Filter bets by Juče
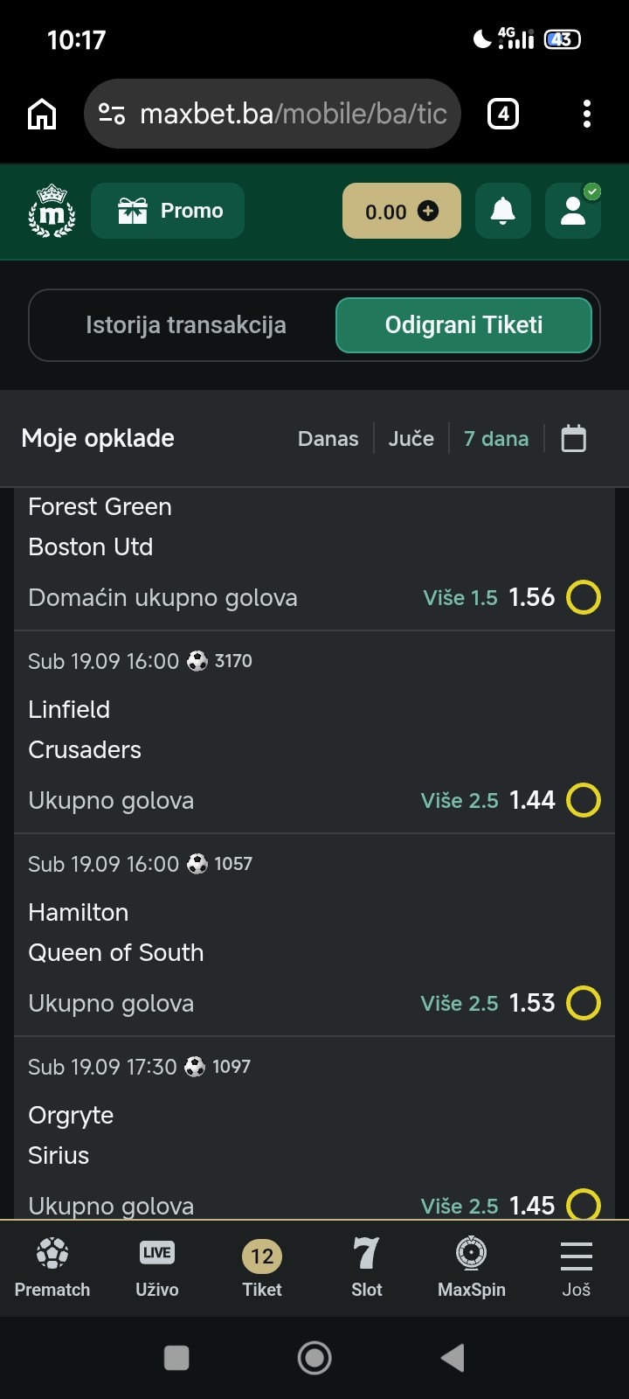The height and width of the screenshot is (1399, 629). click(x=411, y=438)
